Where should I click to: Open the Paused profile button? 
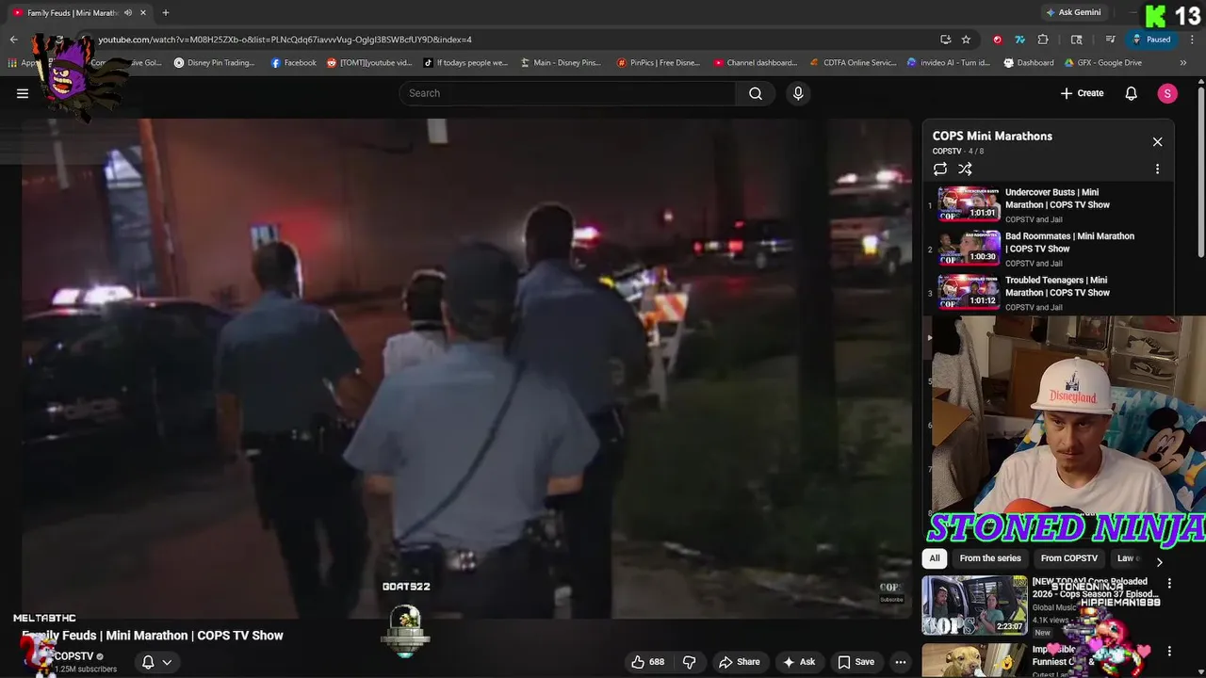coord(1151,40)
